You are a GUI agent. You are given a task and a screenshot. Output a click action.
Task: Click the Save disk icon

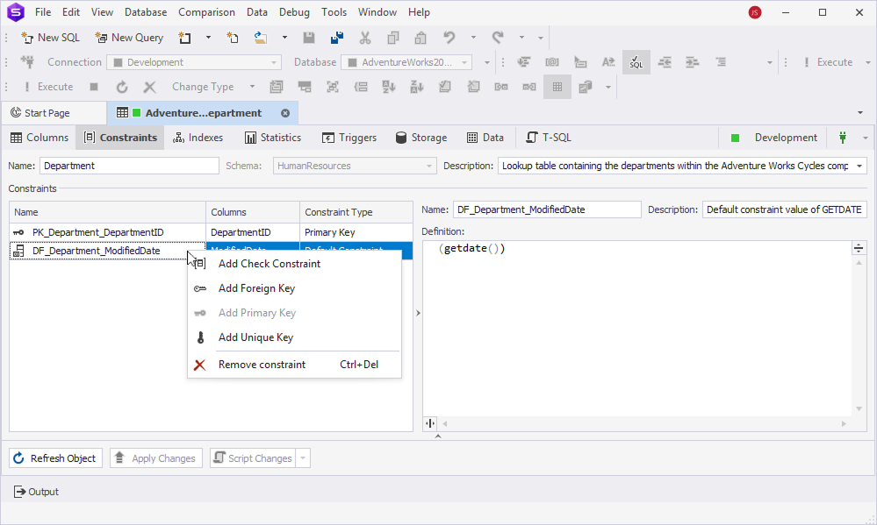[309, 38]
